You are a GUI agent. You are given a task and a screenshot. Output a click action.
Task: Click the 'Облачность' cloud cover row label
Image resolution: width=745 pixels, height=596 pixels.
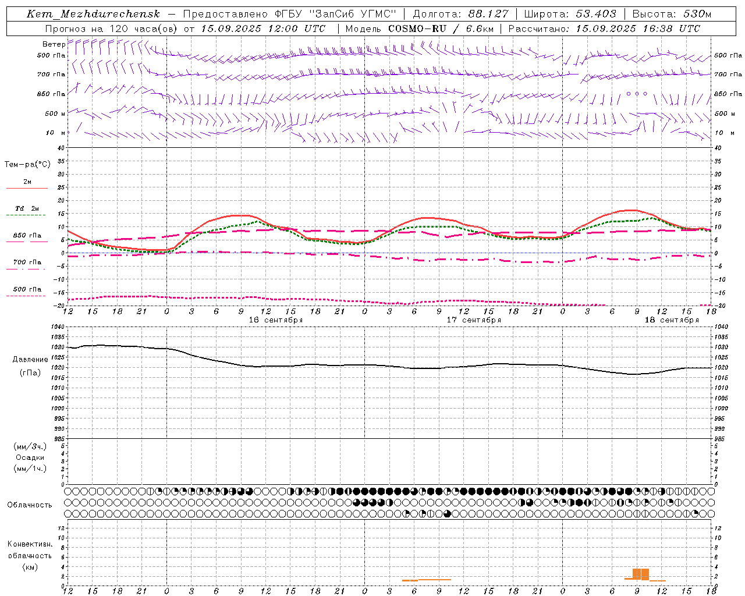click(x=30, y=505)
